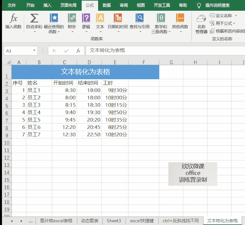This screenshot has width=245, height=225.
Task: Switch to the Data (数据) tab
Action: pyautogui.click(x=107, y=5)
